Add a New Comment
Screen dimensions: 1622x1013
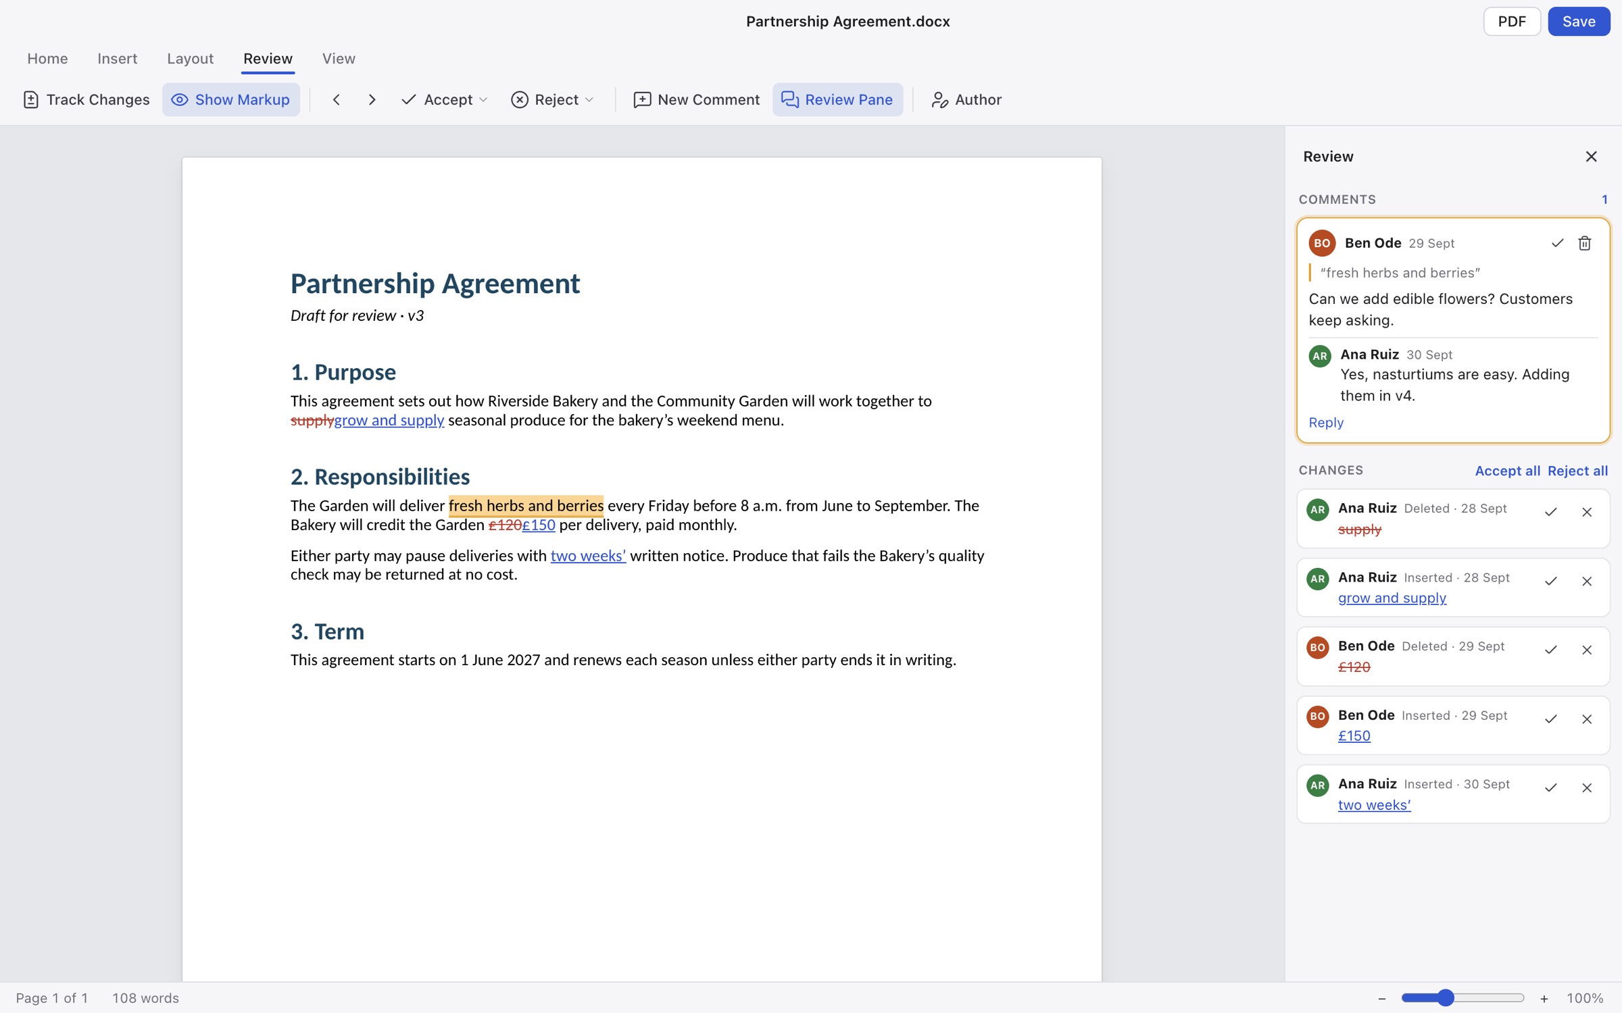coord(696,99)
